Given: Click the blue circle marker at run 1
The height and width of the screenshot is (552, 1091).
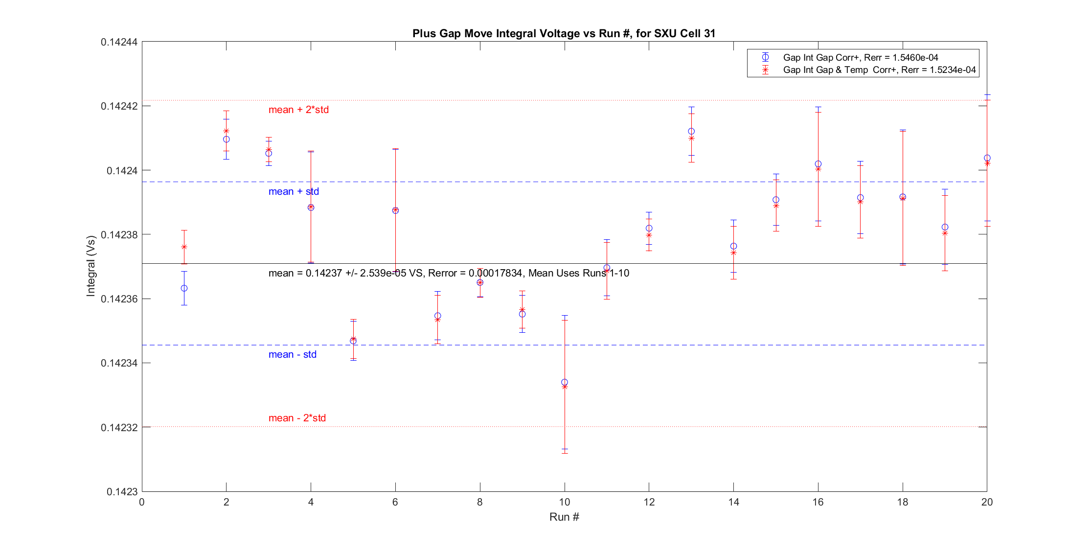Looking at the screenshot, I should pyautogui.click(x=184, y=288).
